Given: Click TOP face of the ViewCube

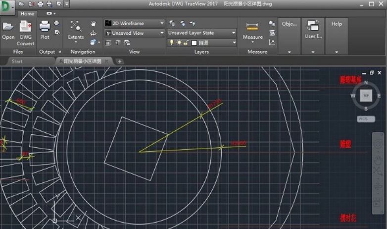Looking at the screenshot, I should pos(366,96).
